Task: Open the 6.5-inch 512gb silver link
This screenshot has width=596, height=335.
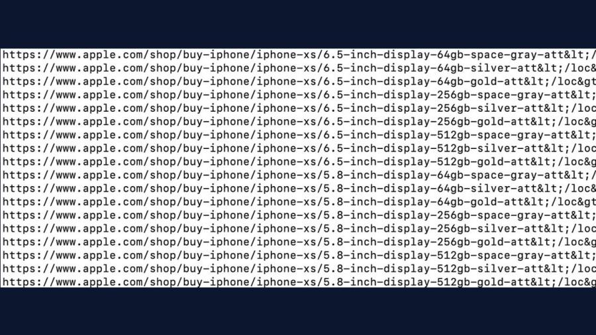Action: [x=299, y=148]
